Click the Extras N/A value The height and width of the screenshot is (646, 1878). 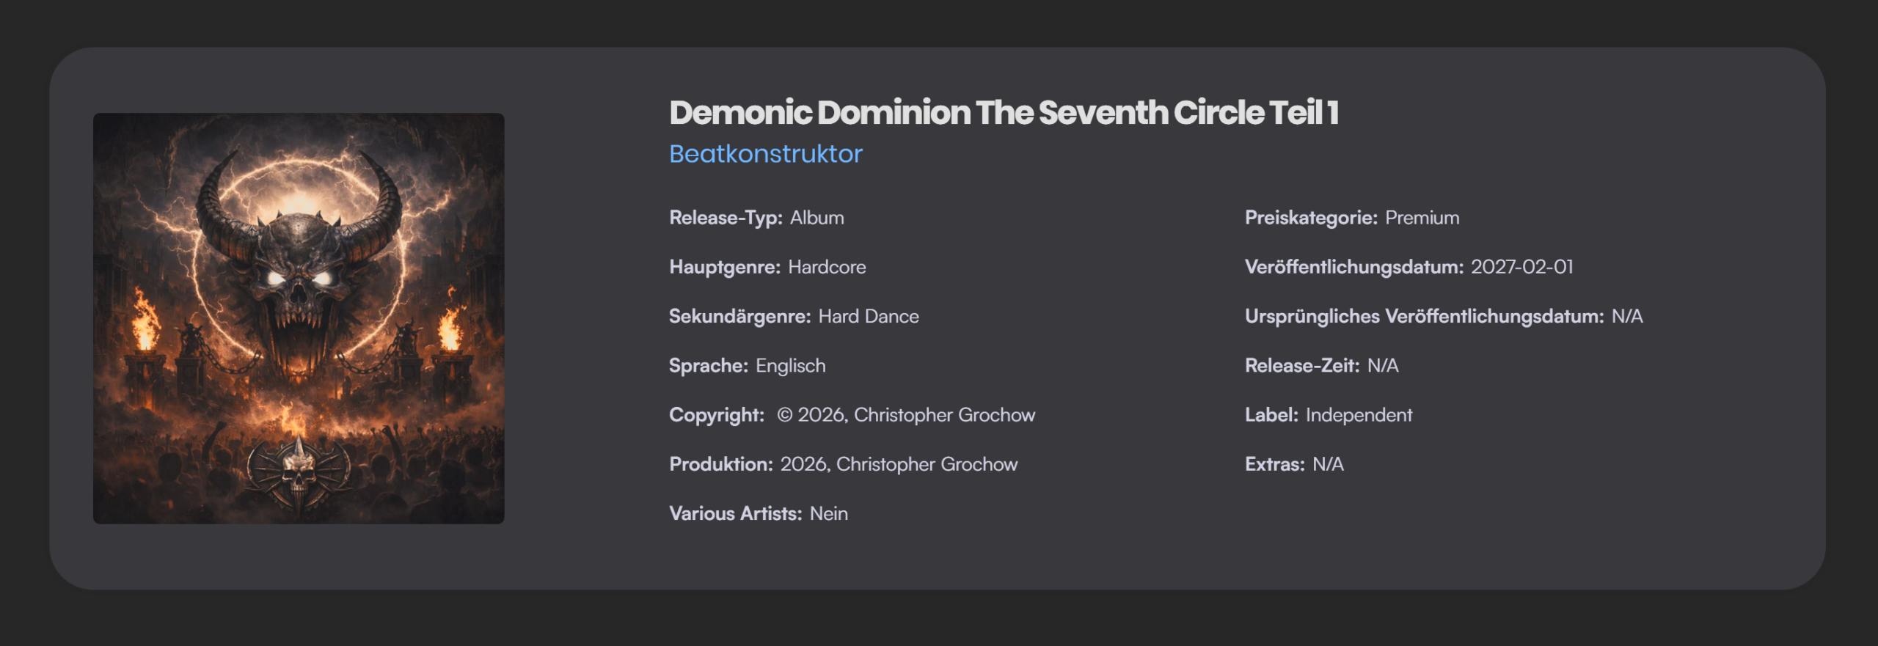(x=1328, y=464)
